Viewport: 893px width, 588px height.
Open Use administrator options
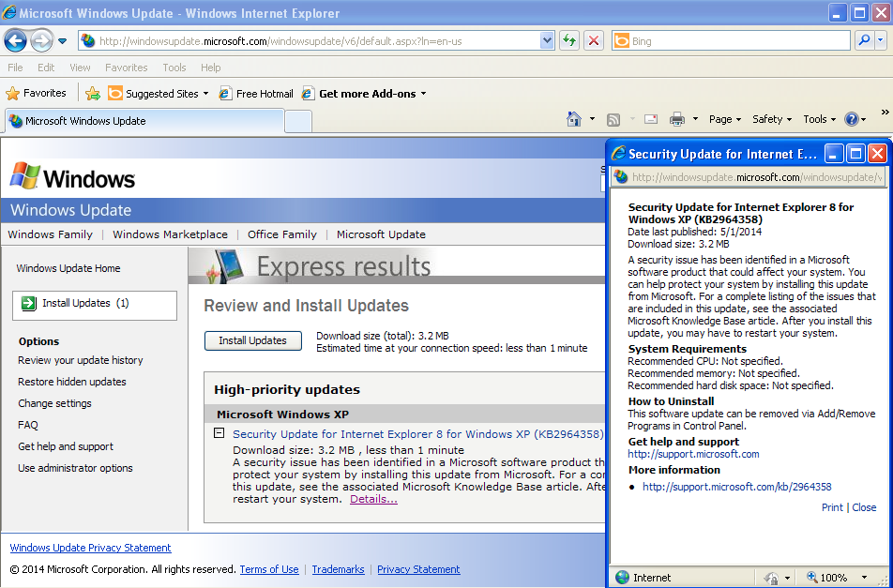(75, 469)
